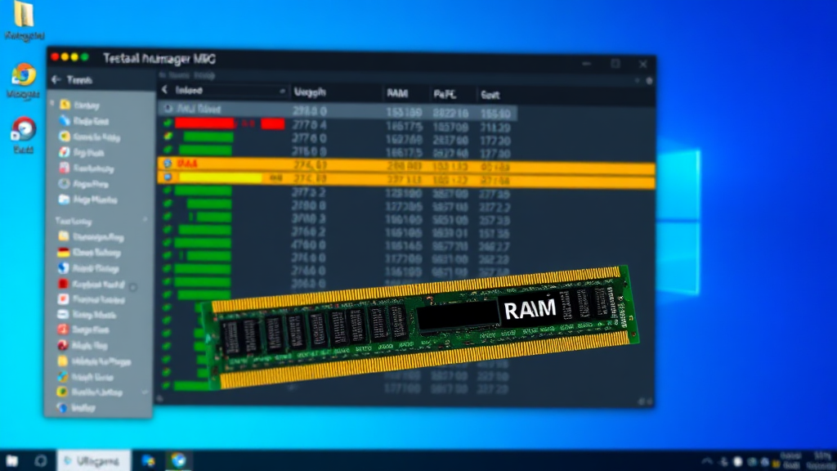Open the red gauge desktop shortcut

click(24, 129)
